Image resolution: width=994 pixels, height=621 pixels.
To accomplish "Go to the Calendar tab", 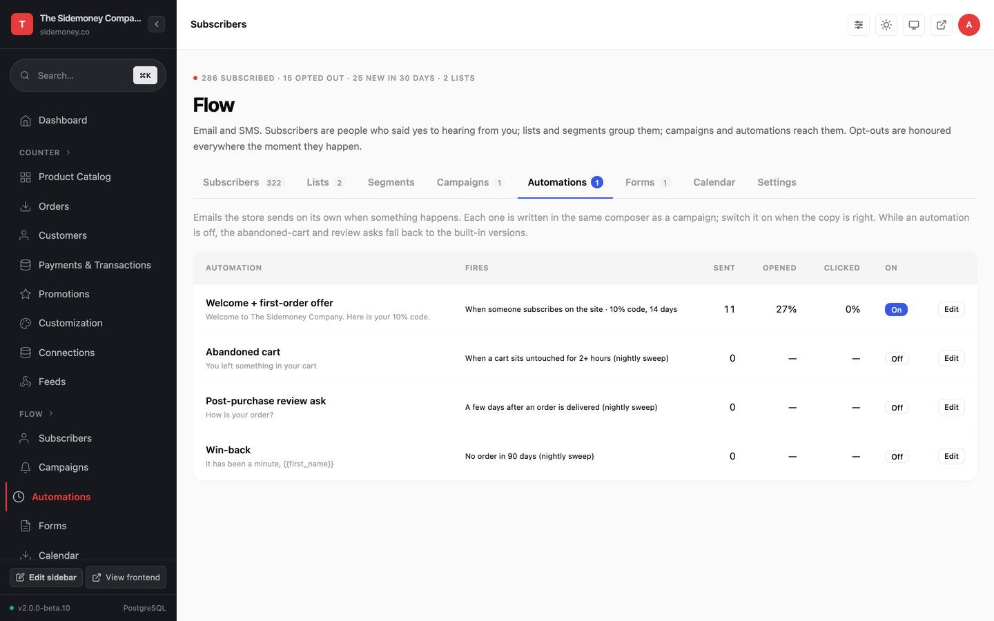I will click(x=714, y=182).
